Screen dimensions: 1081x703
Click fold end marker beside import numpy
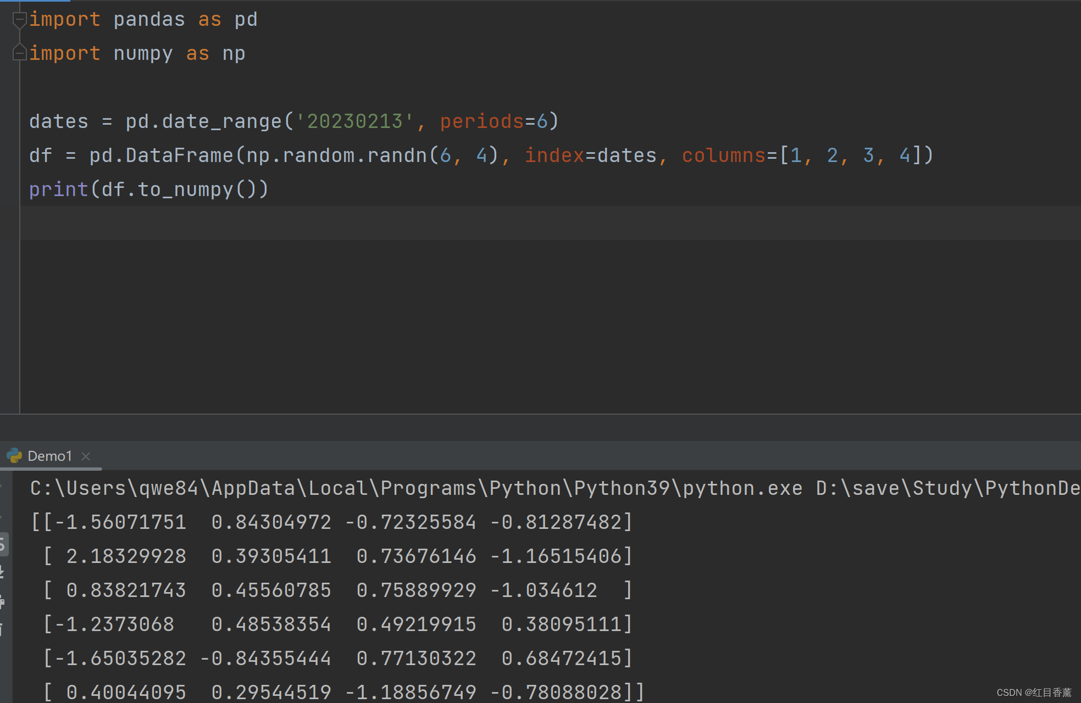point(19,53)
